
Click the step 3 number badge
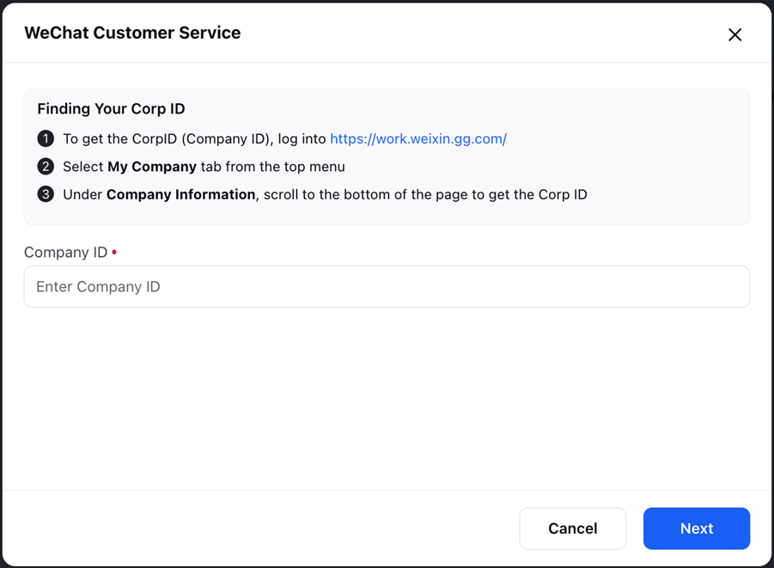(46, 194)
